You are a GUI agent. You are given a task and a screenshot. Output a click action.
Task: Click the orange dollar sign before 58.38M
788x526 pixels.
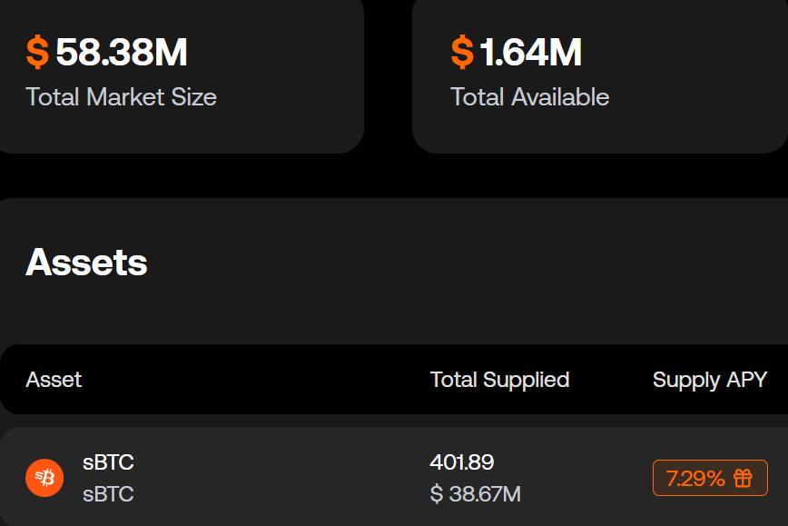pyautogui.click(x=38, y=52)
